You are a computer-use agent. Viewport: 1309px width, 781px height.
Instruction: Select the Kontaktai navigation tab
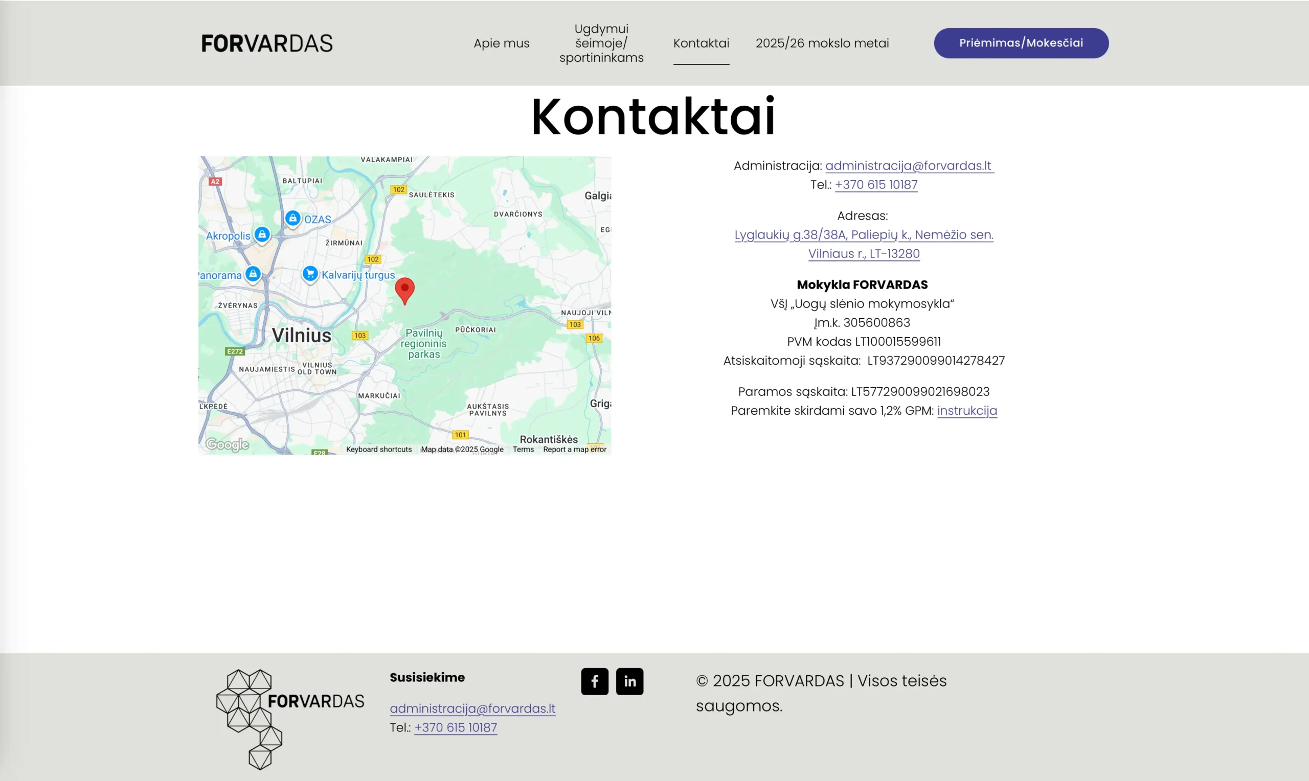[x=701, y=43]
